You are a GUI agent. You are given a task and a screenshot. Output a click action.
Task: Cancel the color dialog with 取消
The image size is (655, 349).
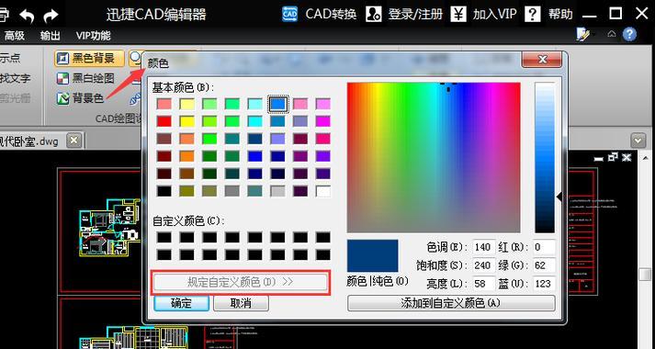pos(241,303)
